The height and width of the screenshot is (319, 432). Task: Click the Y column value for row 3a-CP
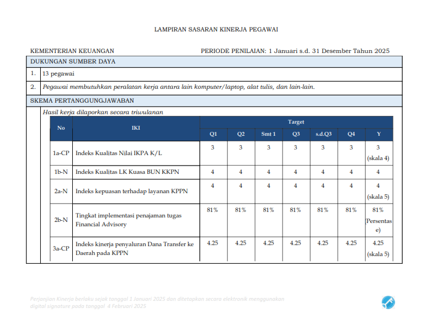click(x=378, y=248)
